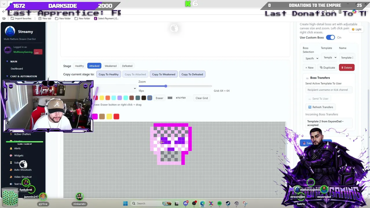370x208 pixels.
Task: Open the current color preview picker
Action: point(170,98)
